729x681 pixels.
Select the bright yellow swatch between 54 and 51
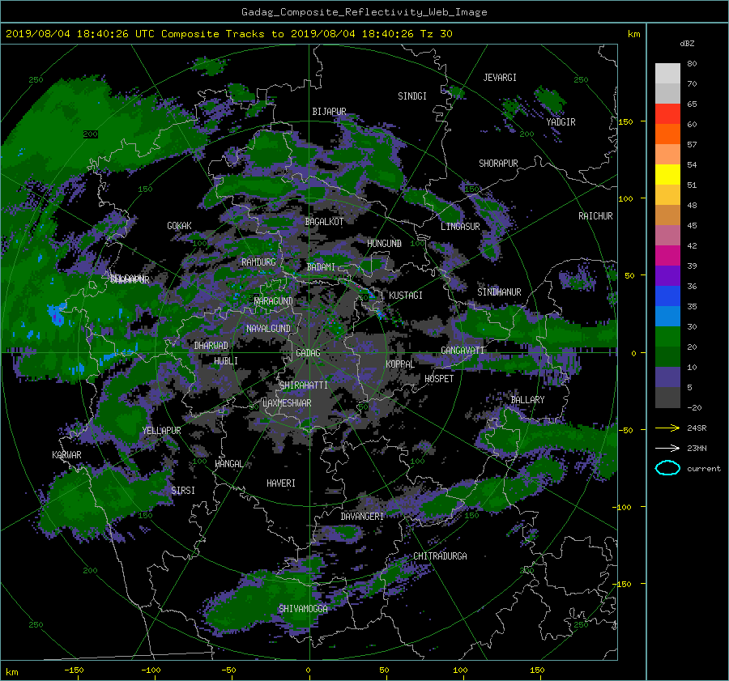(667, 175)
